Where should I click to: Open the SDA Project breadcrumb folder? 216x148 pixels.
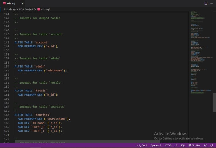[x=26, y=10]
